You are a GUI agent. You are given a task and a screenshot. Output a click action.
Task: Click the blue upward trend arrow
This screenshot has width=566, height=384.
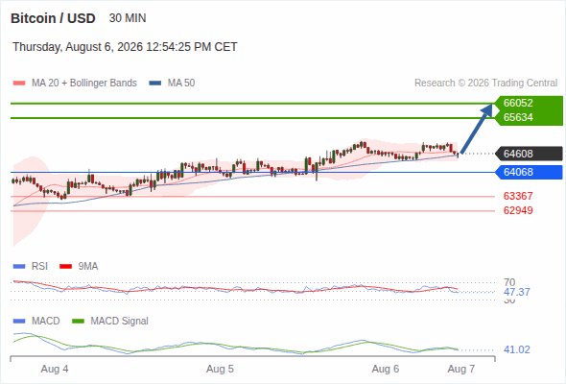pyautogui.click(x=477, y=129)
